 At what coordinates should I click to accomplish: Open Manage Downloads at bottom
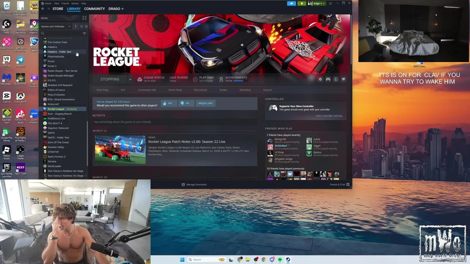coord(194,184)
